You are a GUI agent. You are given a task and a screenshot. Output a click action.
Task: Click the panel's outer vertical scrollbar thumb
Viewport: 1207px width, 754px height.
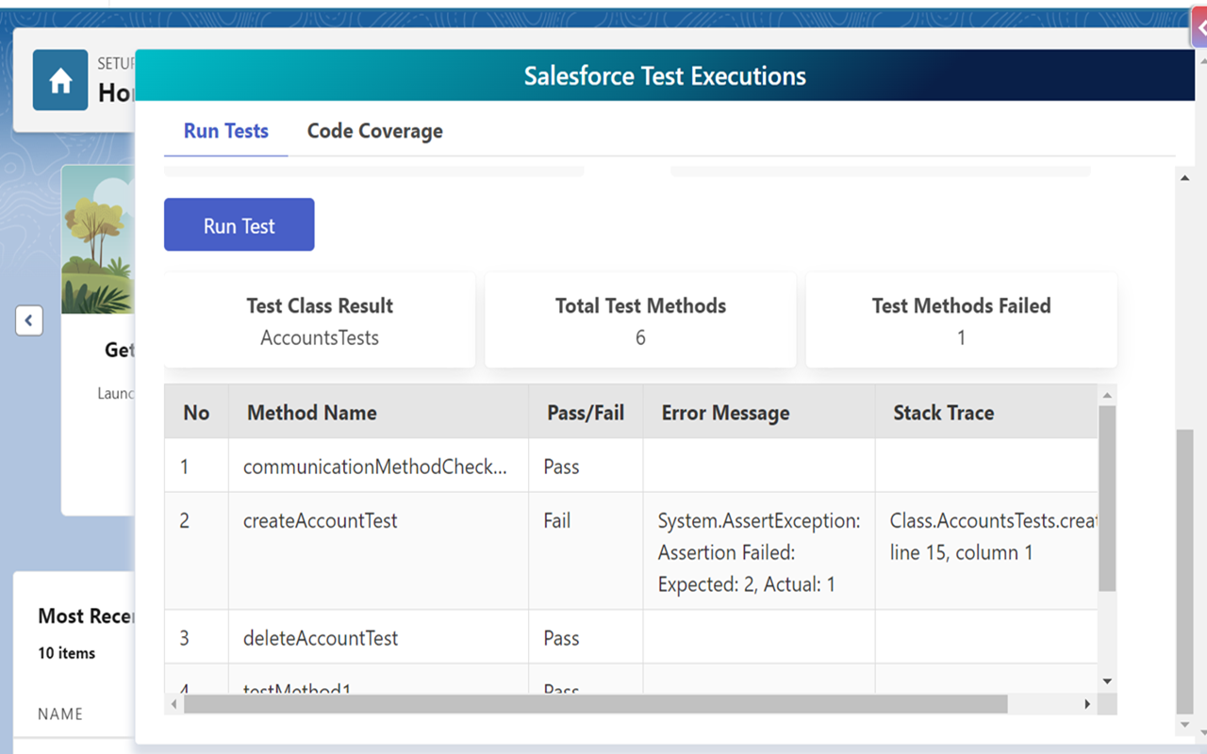click(x=1185, y=573)
